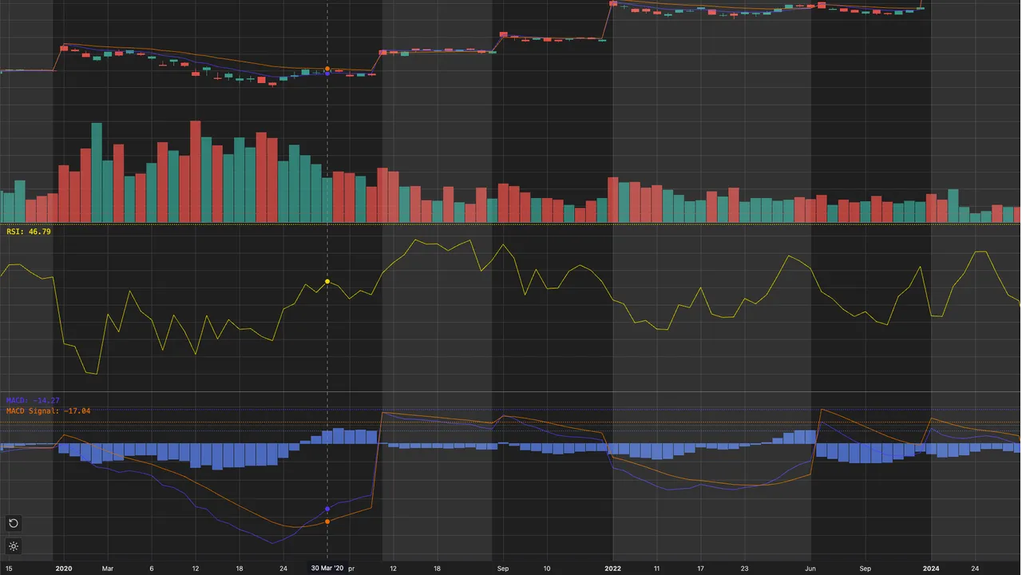The width and height of the screenshot is (1022, 575).
Task: Click the orange MACD Signal marker dot
Action: point(327,521)
